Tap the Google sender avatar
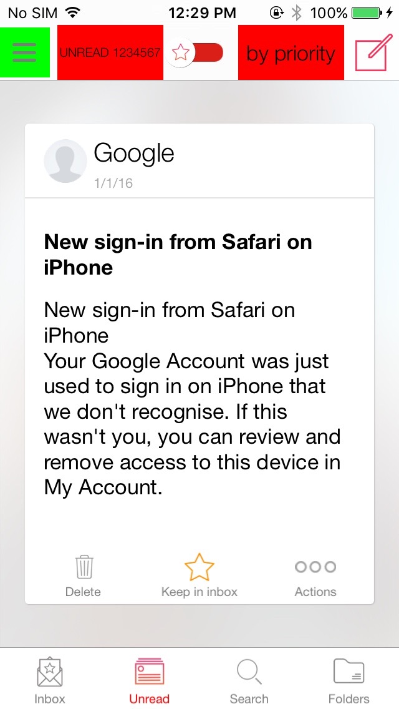The height and width of the screenshot is (709, 399). pyautogui.click(x=65, y=161)
